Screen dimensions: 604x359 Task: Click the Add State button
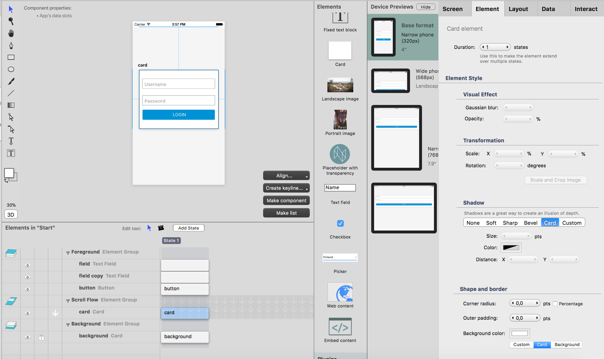[x=188, y=228]
